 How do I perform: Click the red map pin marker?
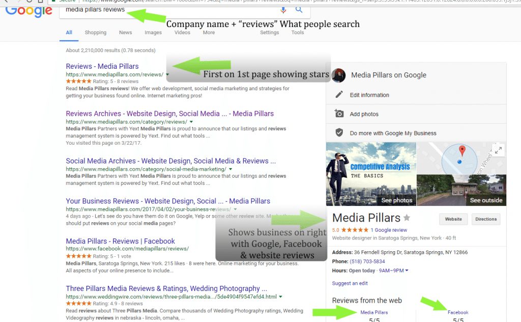[x=462, y=151]
